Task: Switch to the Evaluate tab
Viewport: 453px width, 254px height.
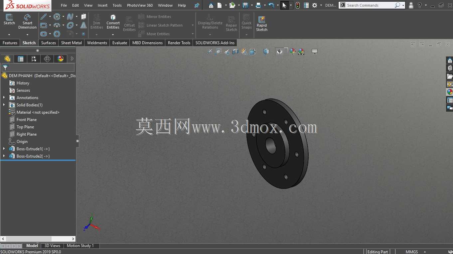Action: (x=120, y=43)
